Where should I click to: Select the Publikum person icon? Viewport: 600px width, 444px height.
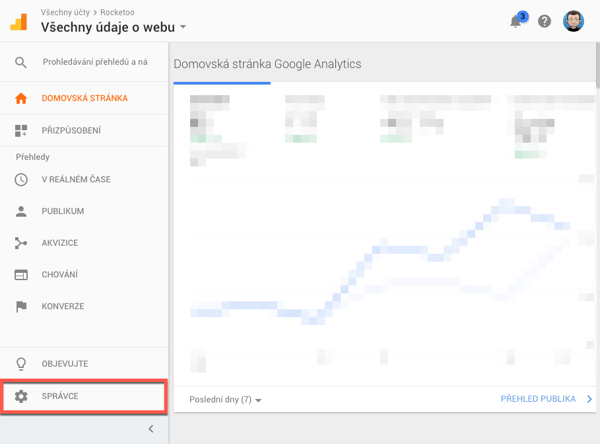(21, 211)
